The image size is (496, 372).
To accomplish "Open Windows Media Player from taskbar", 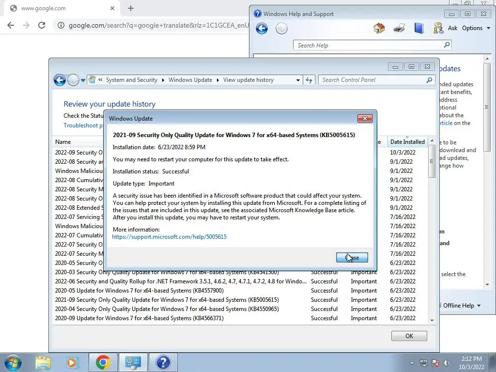I will [x=73, y=362].
